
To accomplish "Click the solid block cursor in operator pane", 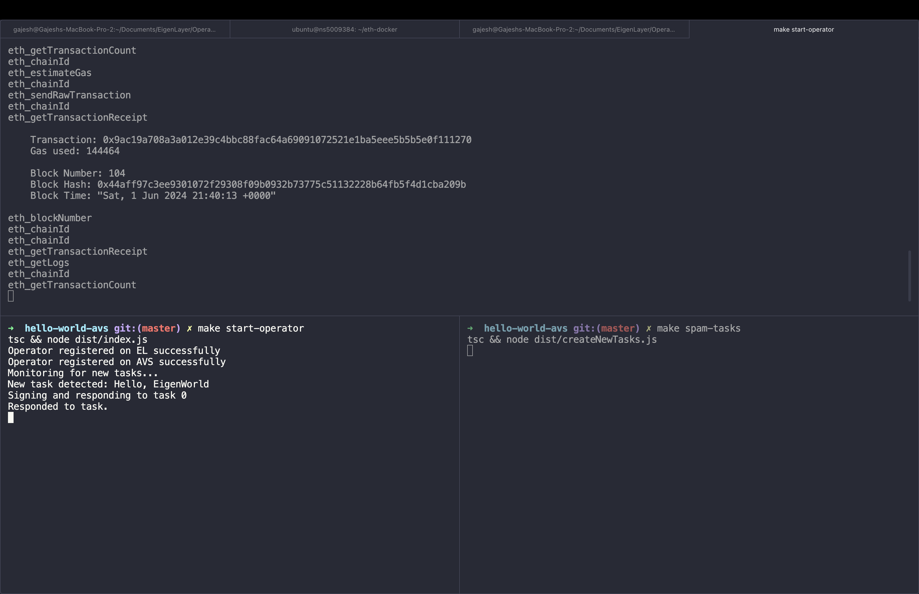I will pos(11,418).
